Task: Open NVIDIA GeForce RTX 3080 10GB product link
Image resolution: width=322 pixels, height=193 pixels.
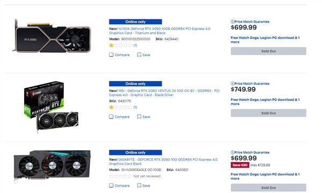Action: click(x=160, y=31)
